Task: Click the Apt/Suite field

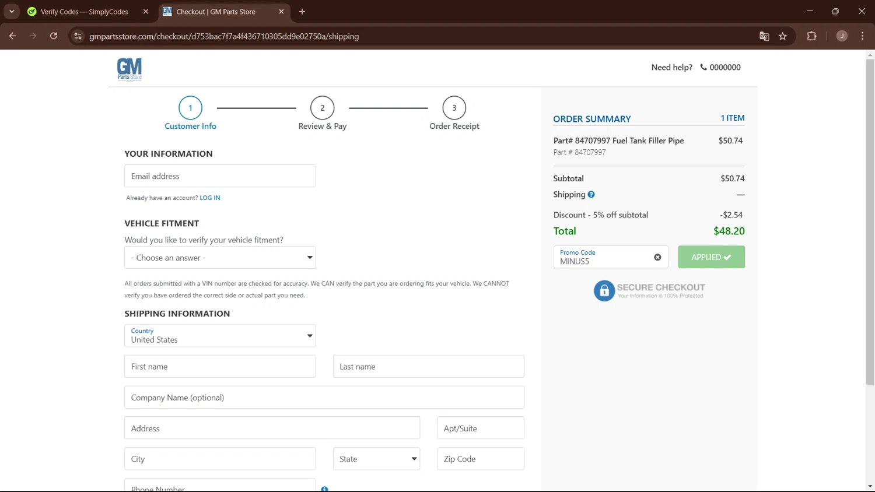Action: tap(481, 428)
